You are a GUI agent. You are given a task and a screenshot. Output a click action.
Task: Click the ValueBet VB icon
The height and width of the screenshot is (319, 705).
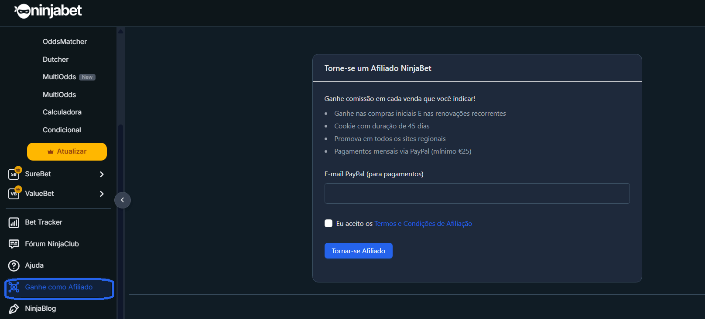click(14, 193)
